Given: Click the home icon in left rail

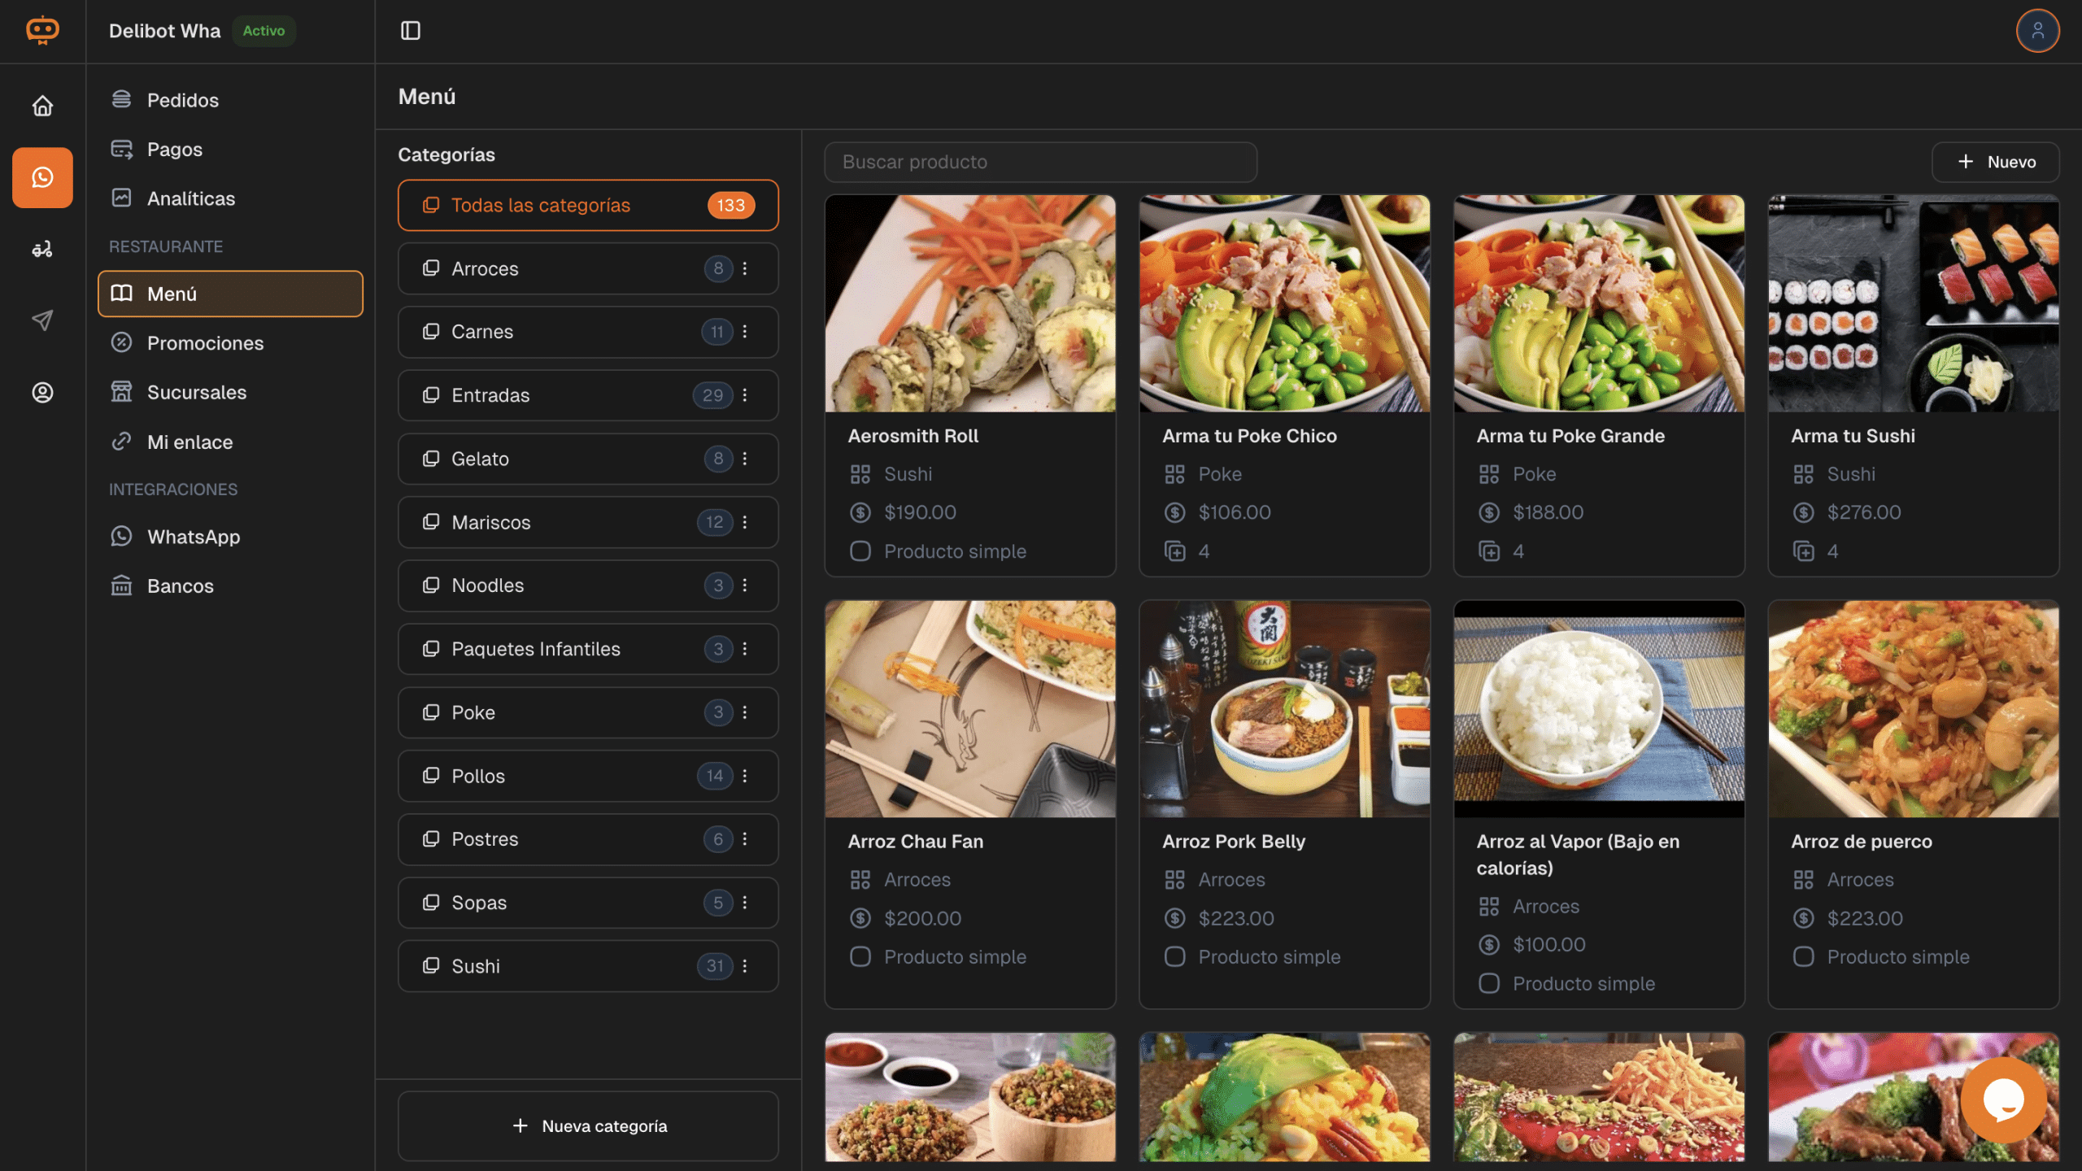Looking at the screenshot, I should click(42, 106).
